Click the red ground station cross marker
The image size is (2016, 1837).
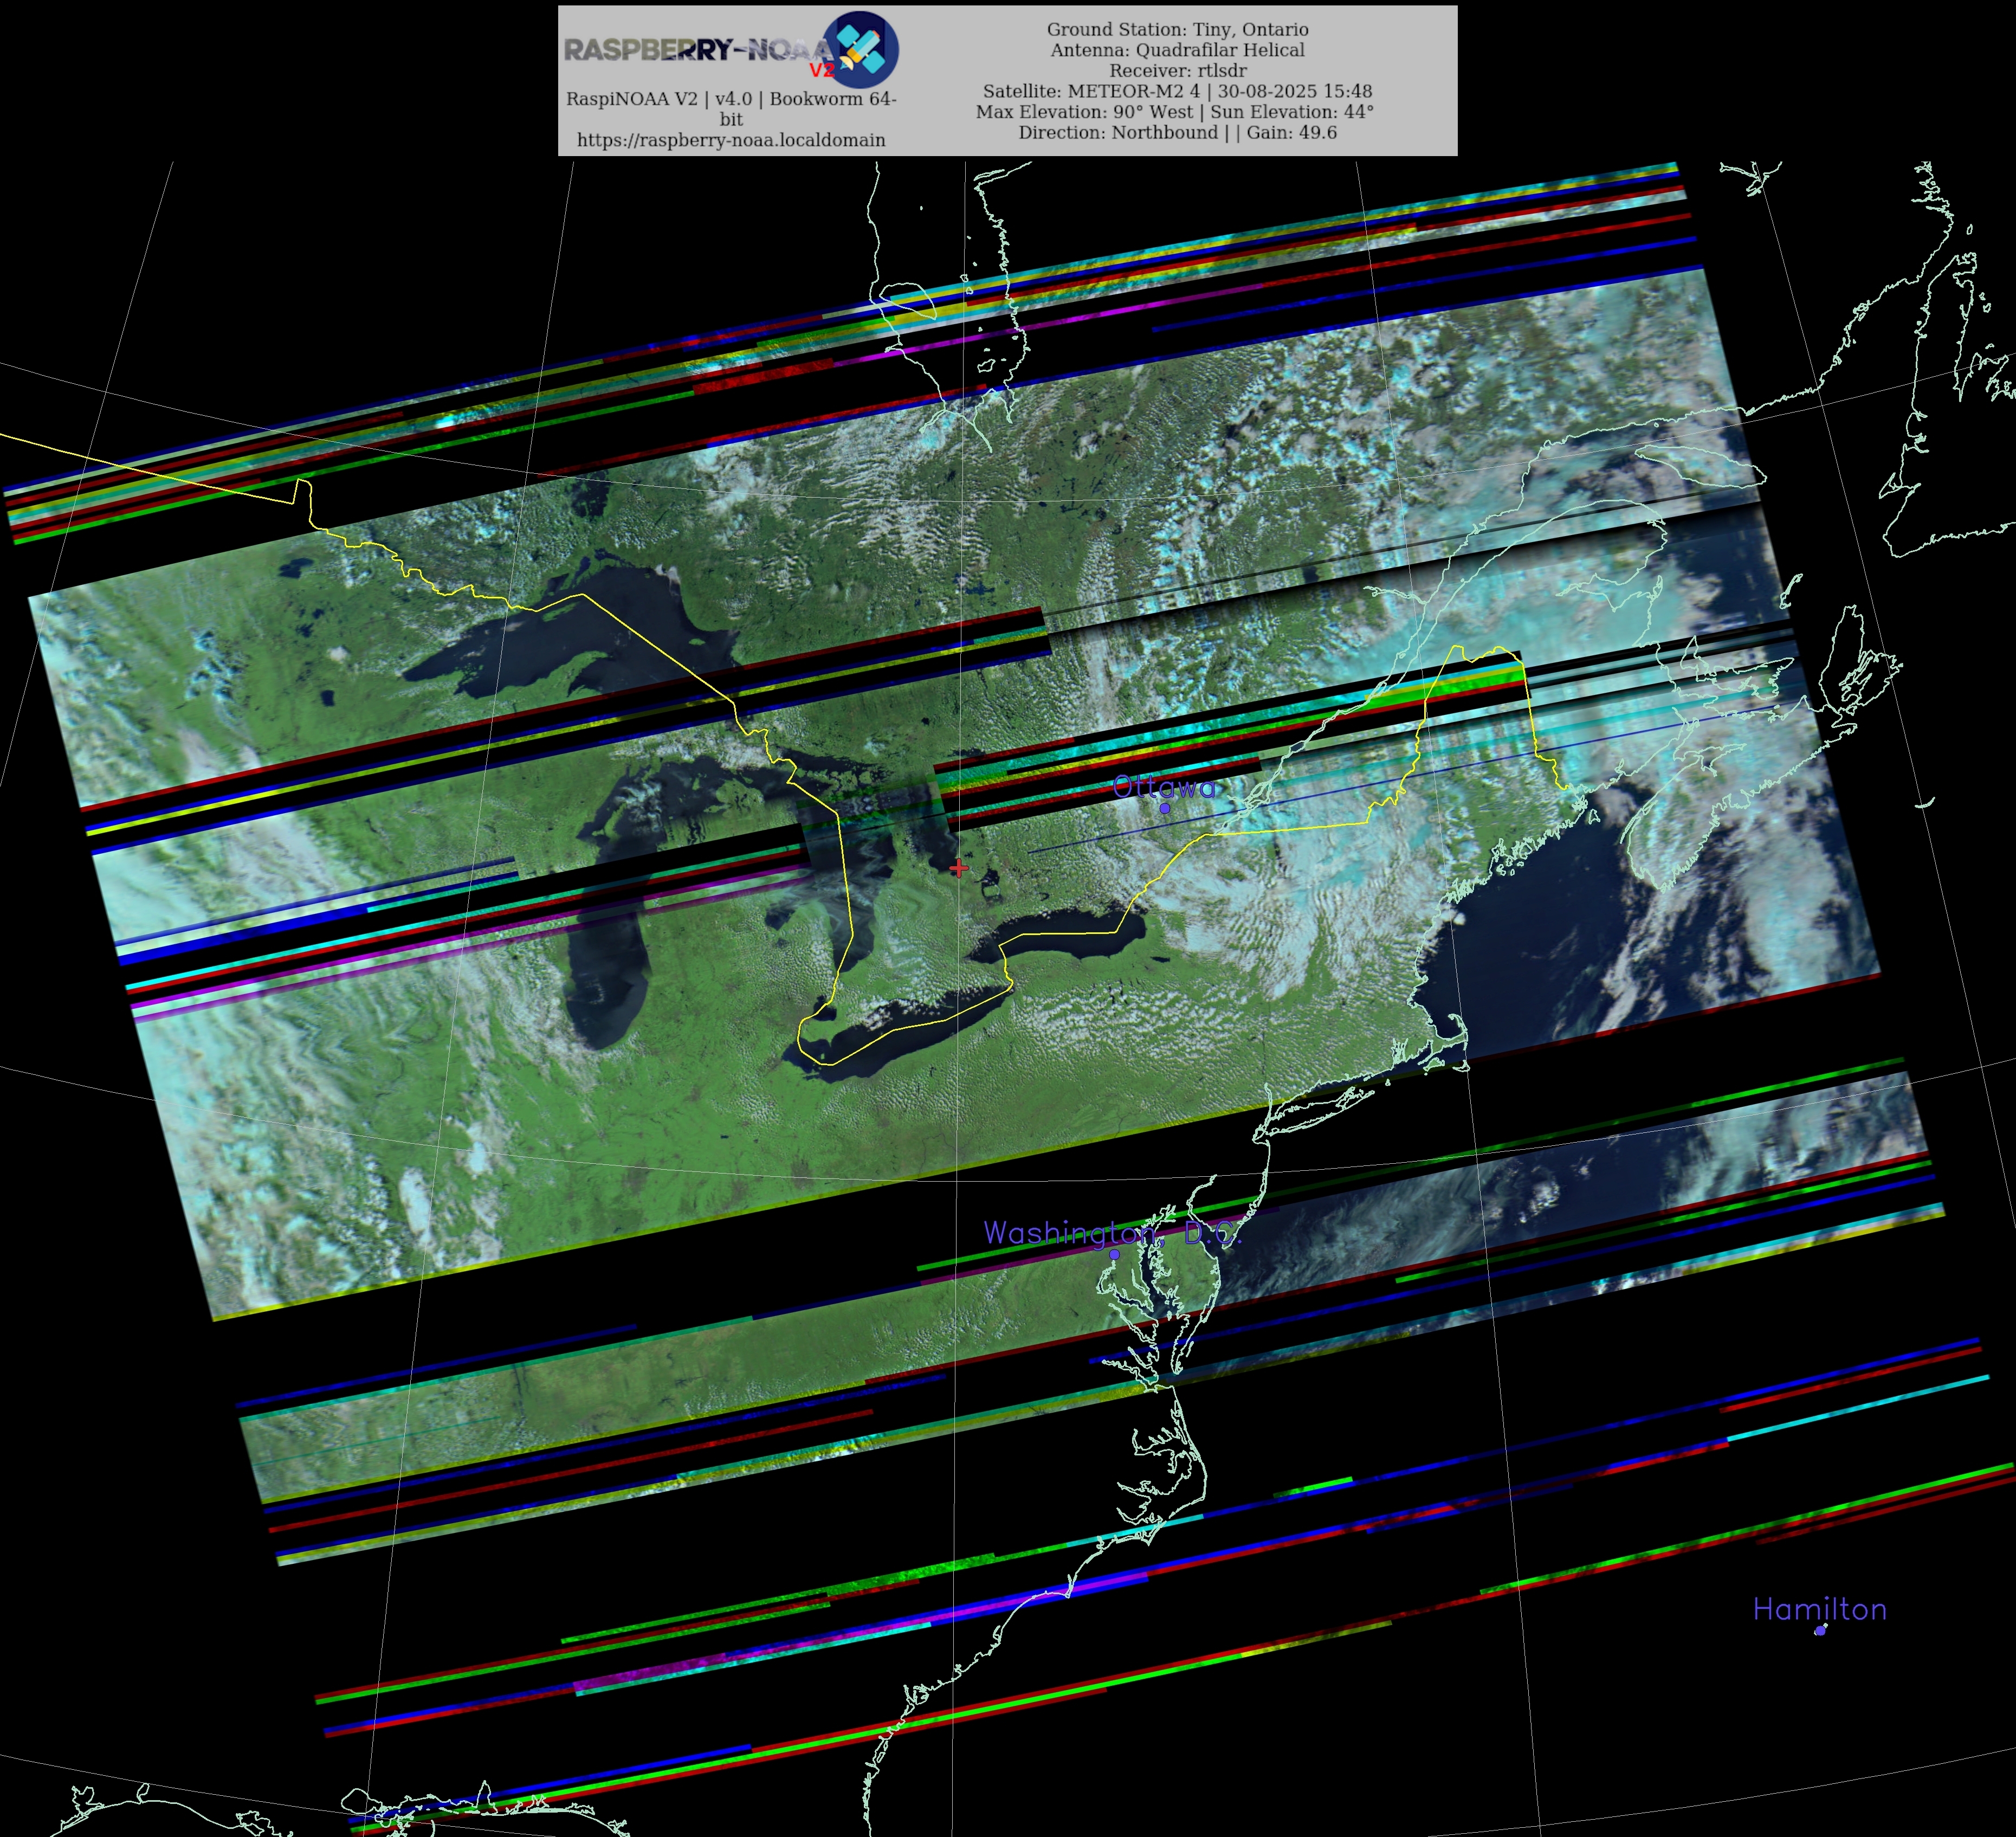pos(959,868)
